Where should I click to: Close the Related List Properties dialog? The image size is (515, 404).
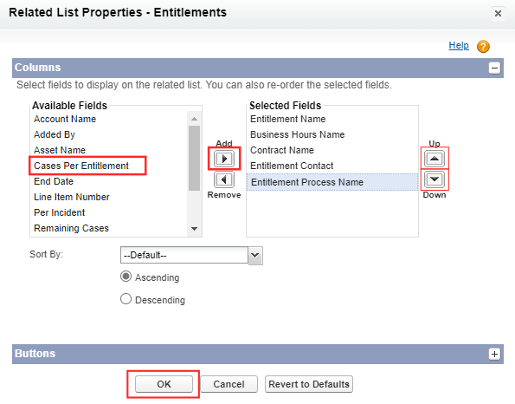coord(498,14)
